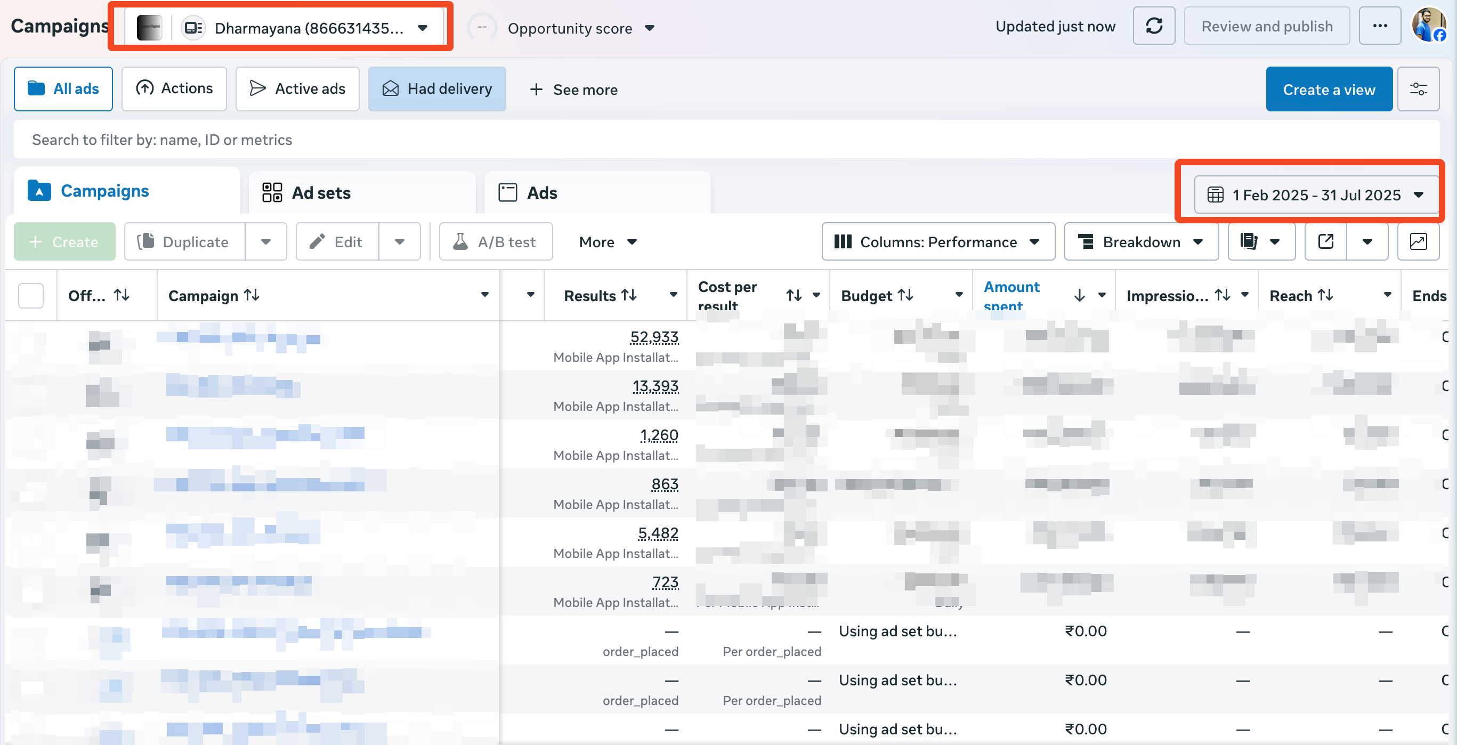The width and height of the screenshot is (1457, 745).
Task: Click the Create a view button
Action: (x=1329, y=90)
